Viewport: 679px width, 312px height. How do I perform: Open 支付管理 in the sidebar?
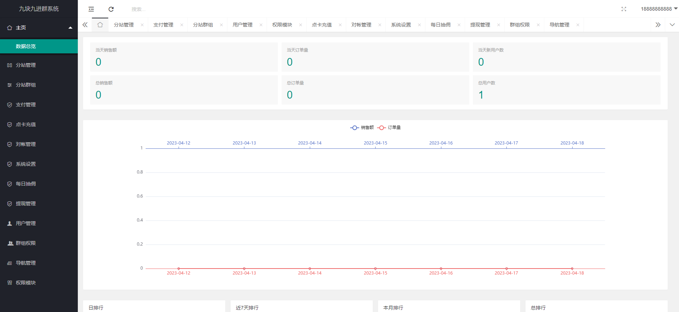point(39,105)
